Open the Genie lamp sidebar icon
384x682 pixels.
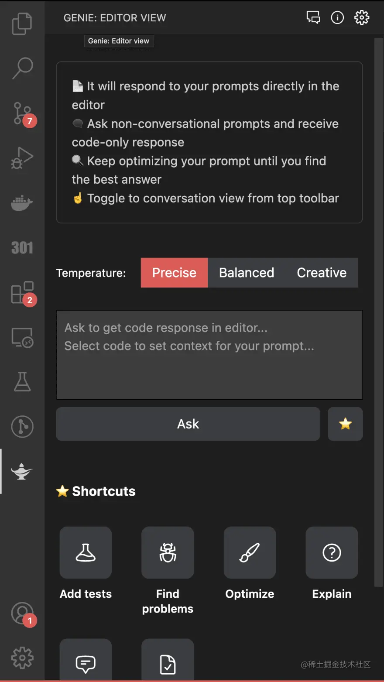click(x=22, y=471)
